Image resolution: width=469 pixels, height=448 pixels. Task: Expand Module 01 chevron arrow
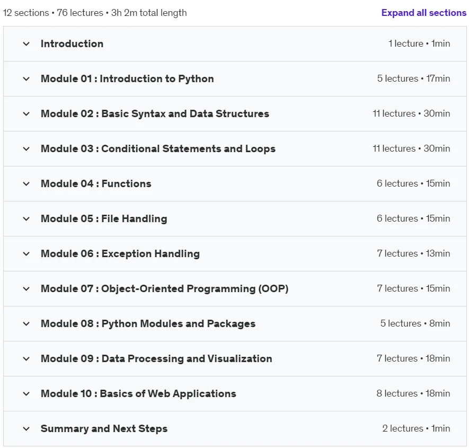pos(26,79)
